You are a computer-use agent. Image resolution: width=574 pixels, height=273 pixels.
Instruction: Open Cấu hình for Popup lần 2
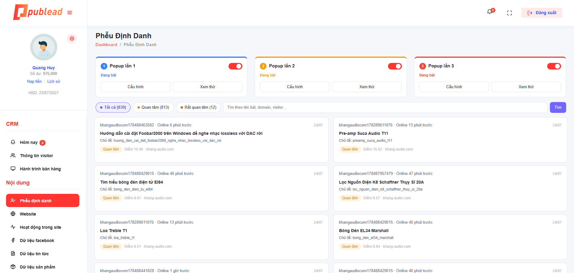tap(295, 87)
